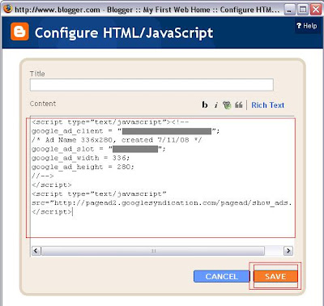Apply bold formatting button
The width and height of the screenshot is (324, 306).
coord(205,104)
